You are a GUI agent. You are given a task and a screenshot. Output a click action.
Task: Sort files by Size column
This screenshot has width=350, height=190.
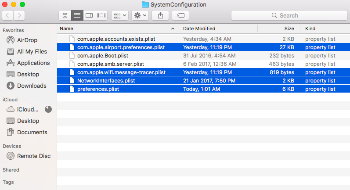tap(289, 29)
